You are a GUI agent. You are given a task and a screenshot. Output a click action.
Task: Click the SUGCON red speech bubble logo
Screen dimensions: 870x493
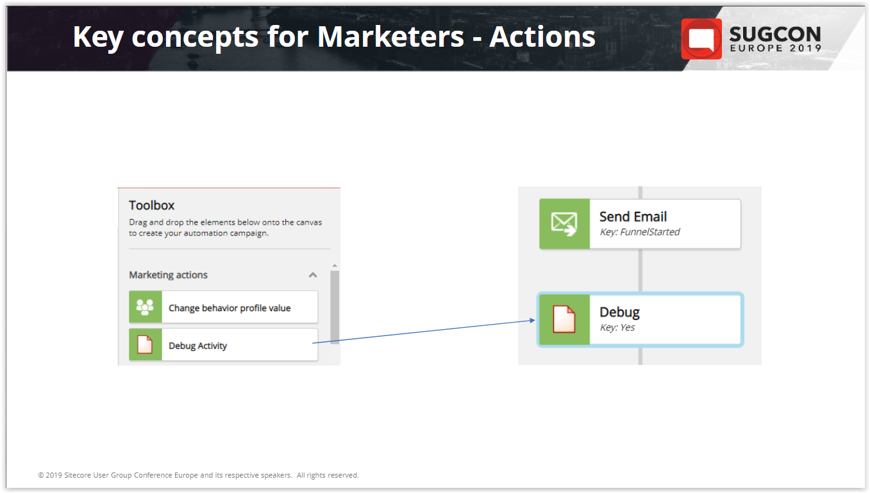pos(701,39)
